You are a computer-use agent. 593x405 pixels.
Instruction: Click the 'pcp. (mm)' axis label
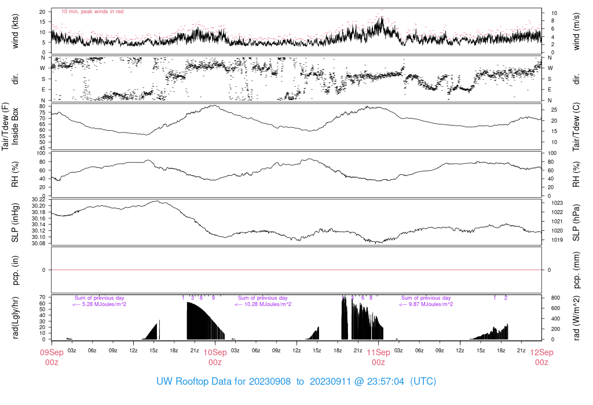(576, 270)
